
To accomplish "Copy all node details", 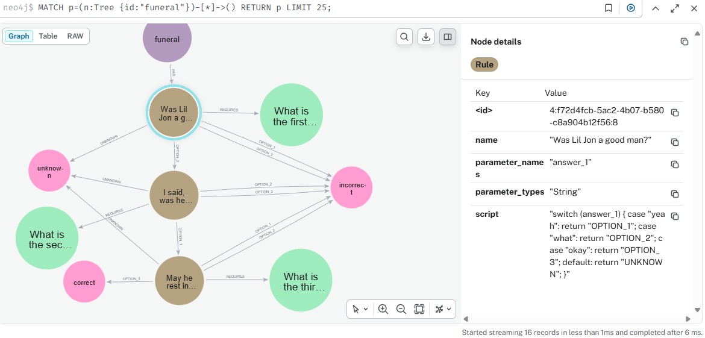I will (684, 42).
